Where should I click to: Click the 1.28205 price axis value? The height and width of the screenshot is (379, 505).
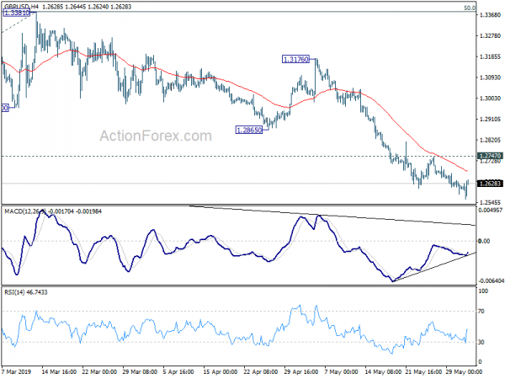pyautogui.click(x=490, y=140)
